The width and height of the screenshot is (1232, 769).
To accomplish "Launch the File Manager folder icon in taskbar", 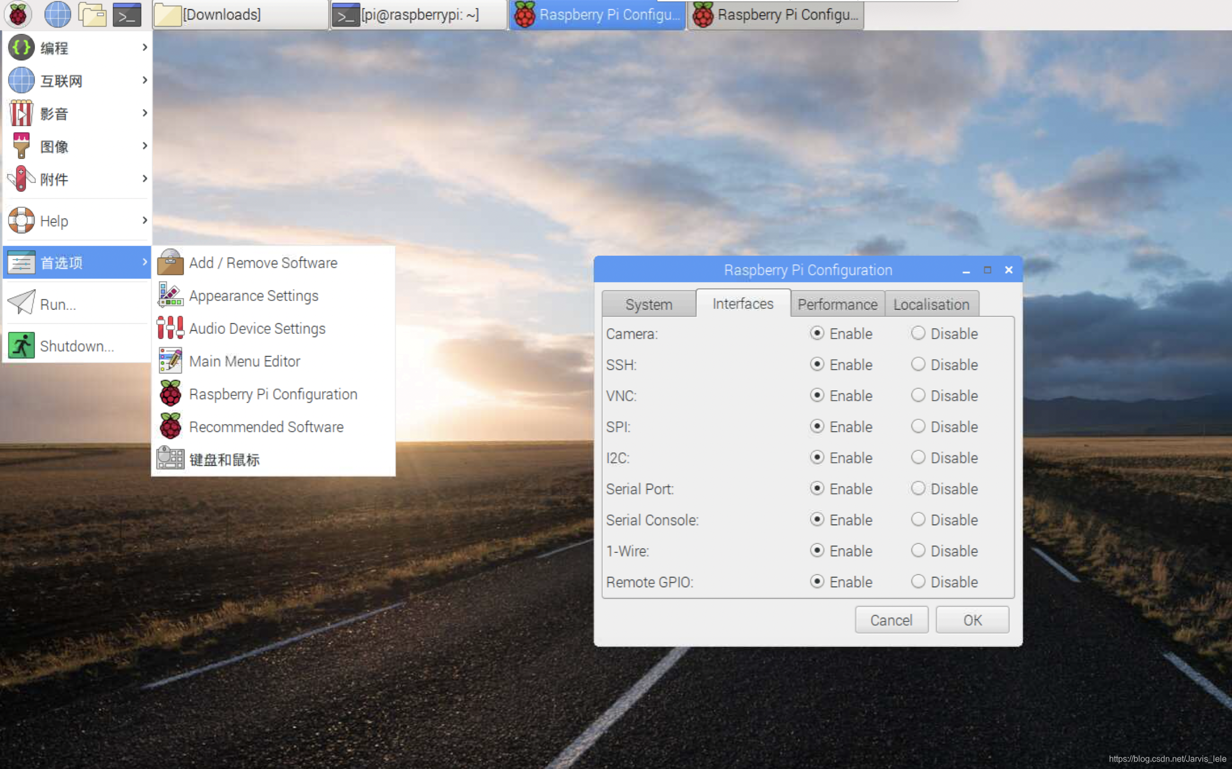I will [93, 14].
